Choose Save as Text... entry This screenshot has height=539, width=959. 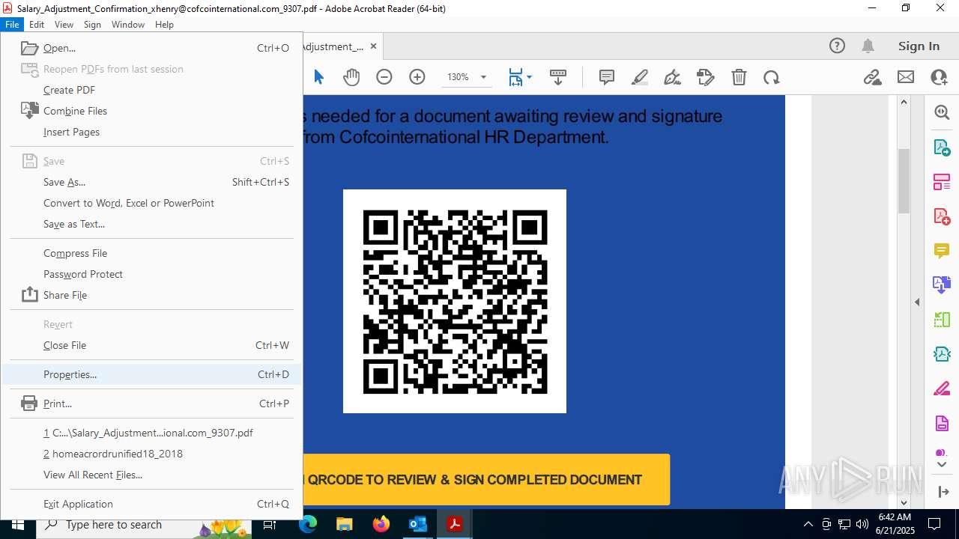tap(152, 224)
